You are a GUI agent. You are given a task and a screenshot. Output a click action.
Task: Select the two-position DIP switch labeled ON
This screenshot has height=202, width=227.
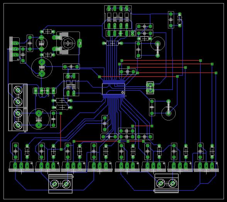click(x=71, y=85)
